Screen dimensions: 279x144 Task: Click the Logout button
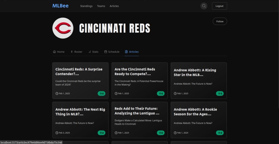click(219, 6)
